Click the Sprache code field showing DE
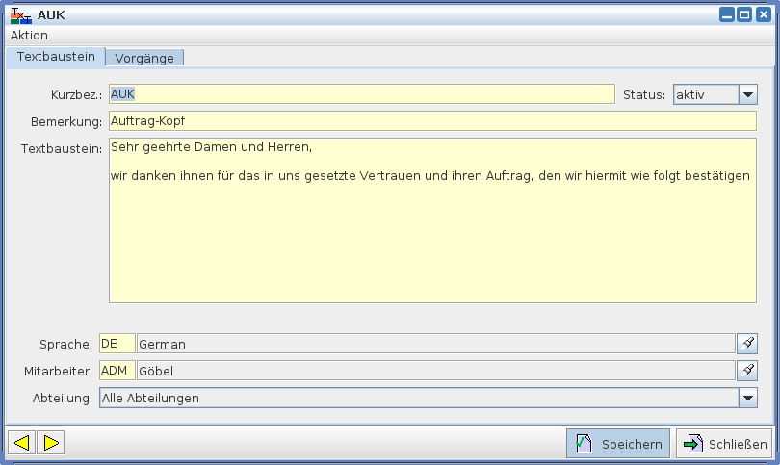Viewport: 780px width, 465px height. [117, 344]
